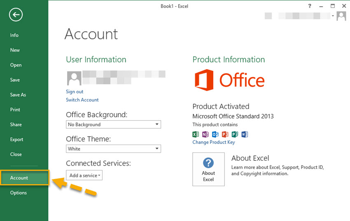
Task: Select Save in the sidebar
Action: click(15, 80)
